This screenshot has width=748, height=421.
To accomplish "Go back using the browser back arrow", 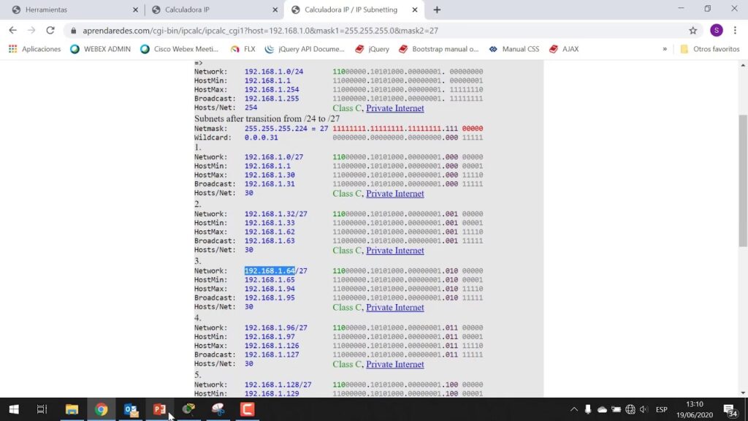I will pos(12,31).
